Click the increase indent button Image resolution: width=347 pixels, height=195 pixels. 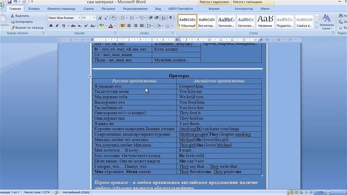(157, 18)
